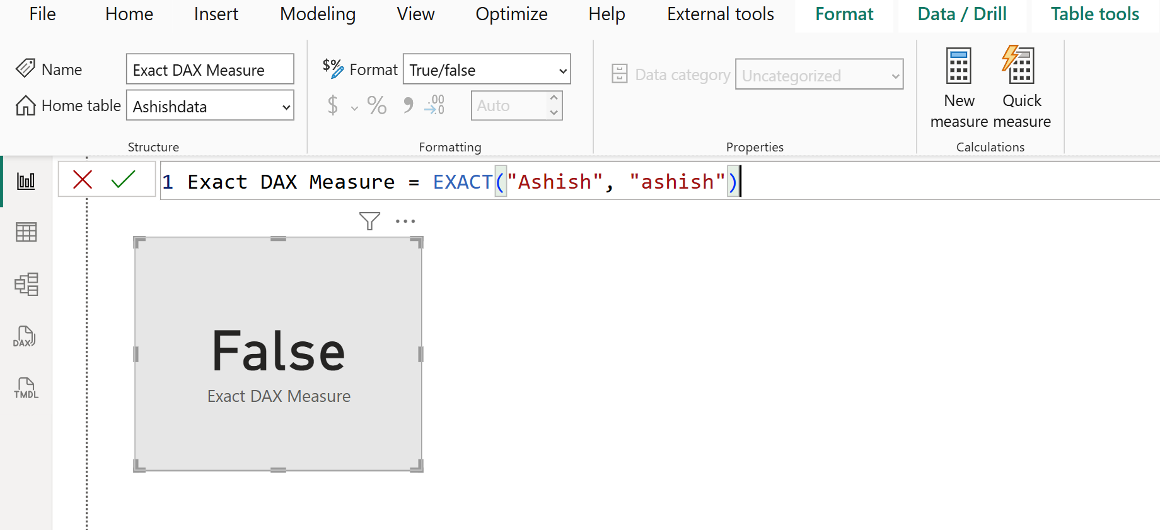1160x530 pixels.
Task: Switch to Table view icon
Action: [x=26, y=232]
